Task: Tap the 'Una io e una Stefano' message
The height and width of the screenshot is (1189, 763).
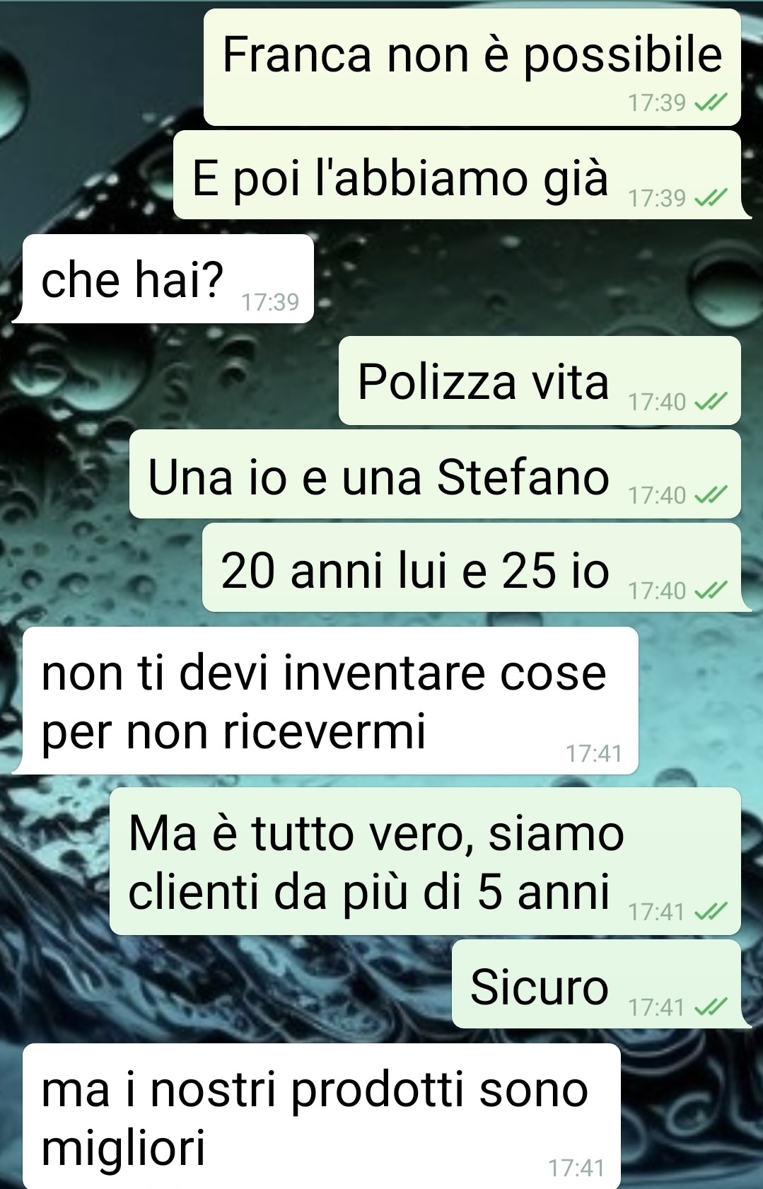Action: point(435,474)
